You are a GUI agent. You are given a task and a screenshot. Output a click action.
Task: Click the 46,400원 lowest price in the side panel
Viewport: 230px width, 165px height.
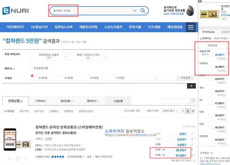point(220,55)
